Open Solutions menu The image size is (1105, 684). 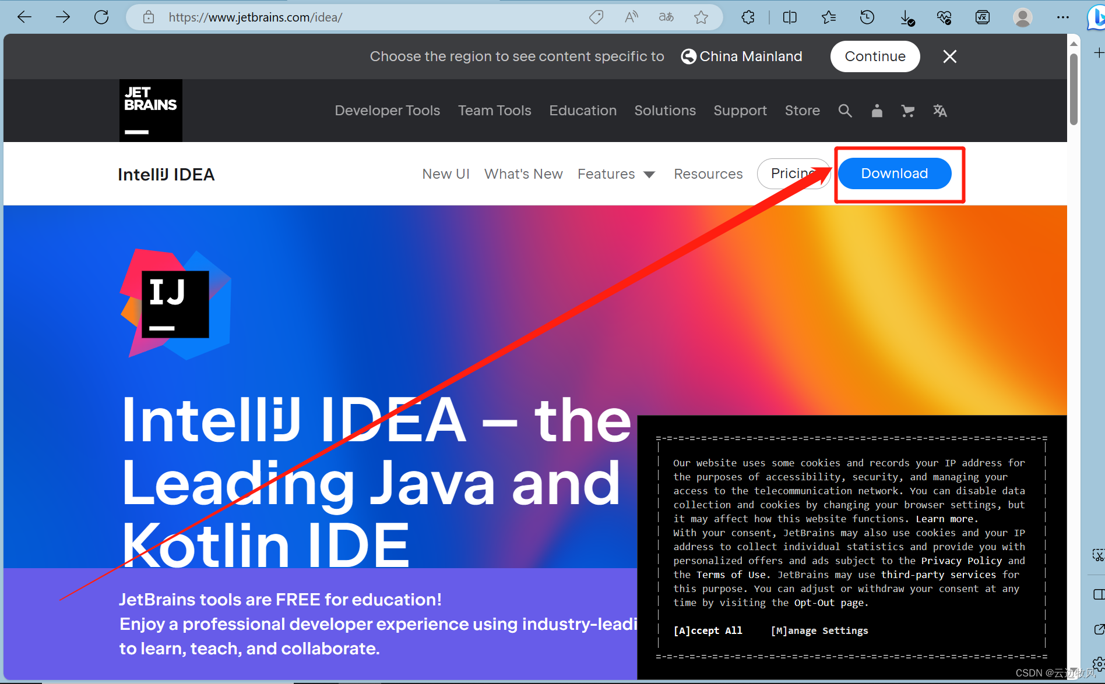point(665,111)
